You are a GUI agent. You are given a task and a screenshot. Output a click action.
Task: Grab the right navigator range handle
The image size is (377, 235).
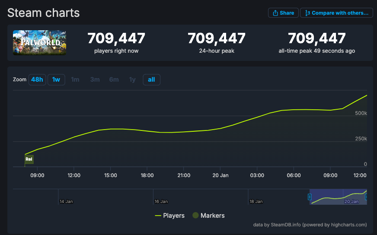pos(366,197)
